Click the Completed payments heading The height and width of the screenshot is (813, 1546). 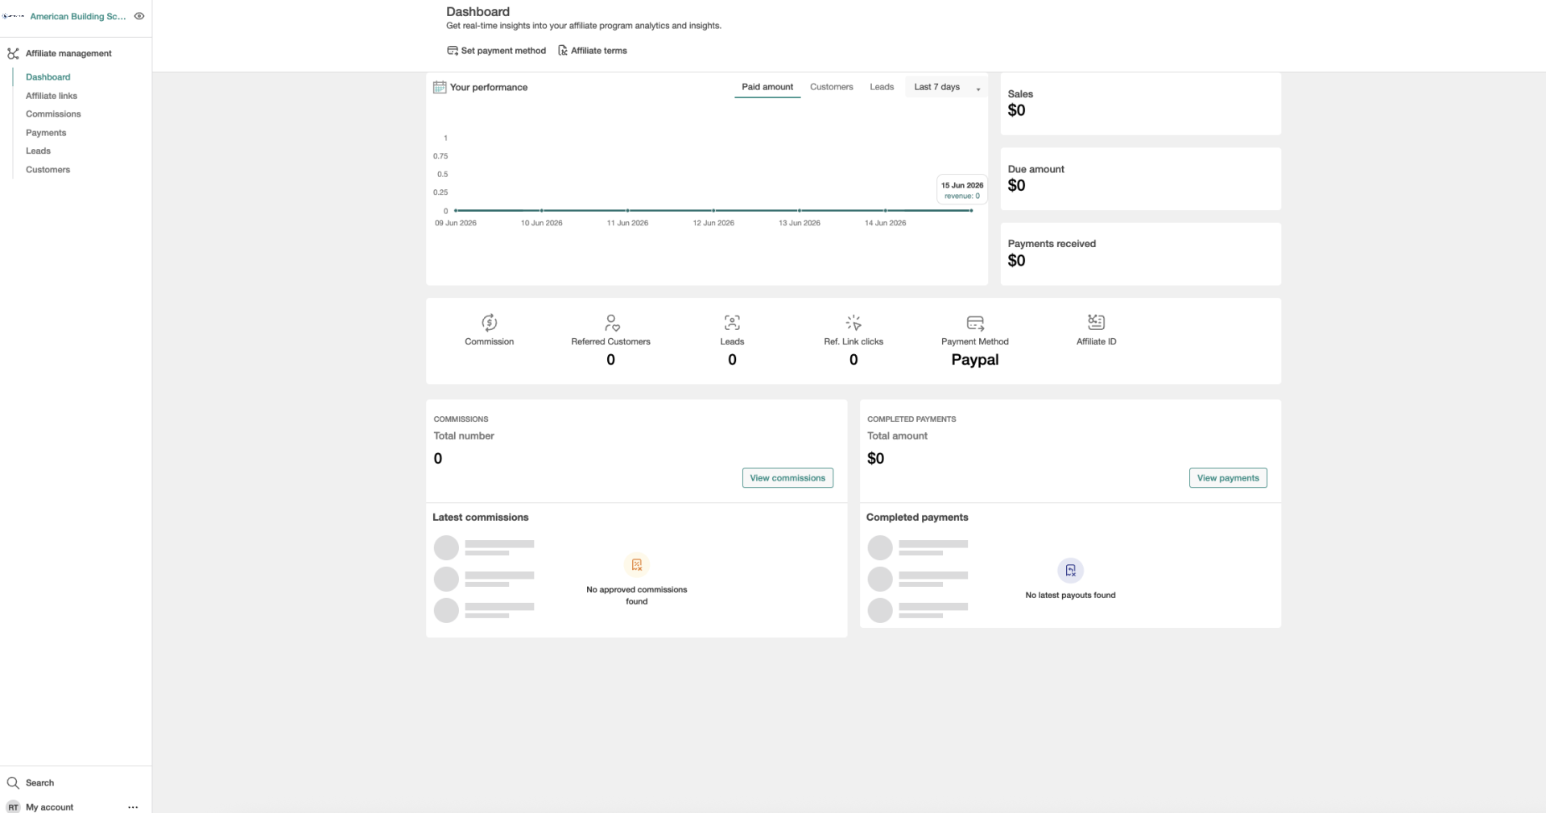click(x=917, y=518)
